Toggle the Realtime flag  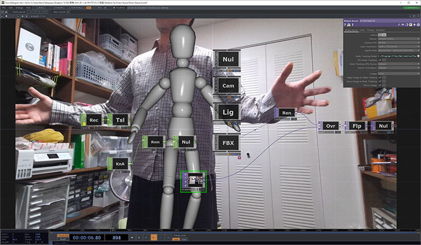coord(119,8)
